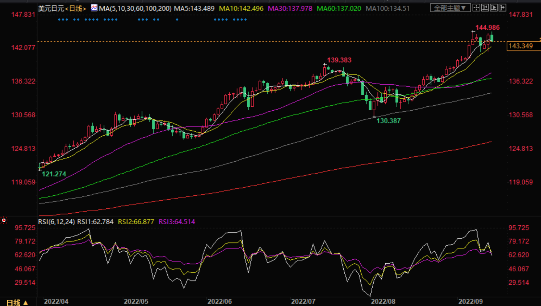
Task: Click the RSI2:66.877 readout
Action: pos(136,222)
